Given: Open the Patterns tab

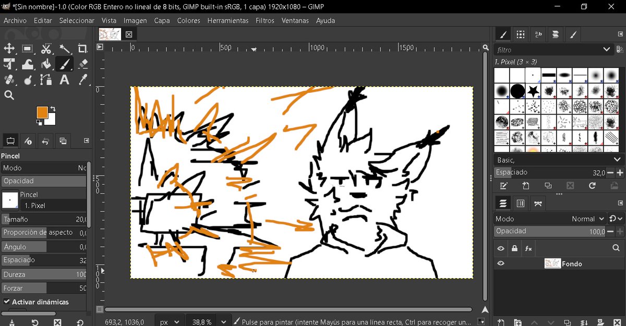Looking at the screenshot, I should [520, 34].
